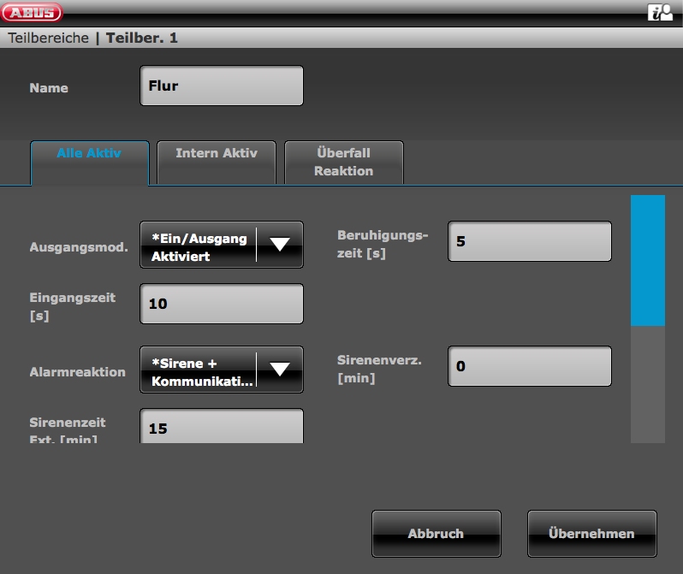Expand the Ausgangsmod. dropdown arrow
683x574 pixels.
coord(280,245)
